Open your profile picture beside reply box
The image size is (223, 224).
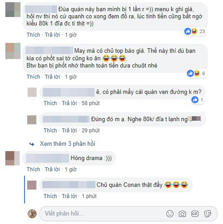coord(32,214)
